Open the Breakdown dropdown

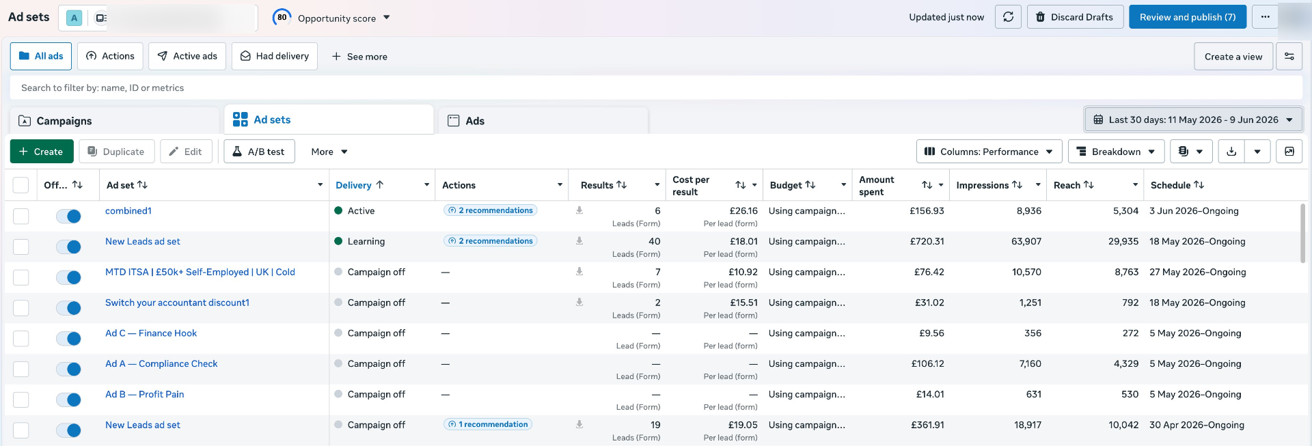[1116, 152]
